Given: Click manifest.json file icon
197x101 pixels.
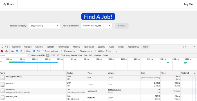Looking at the screenshot, I should tap(2, 98).
